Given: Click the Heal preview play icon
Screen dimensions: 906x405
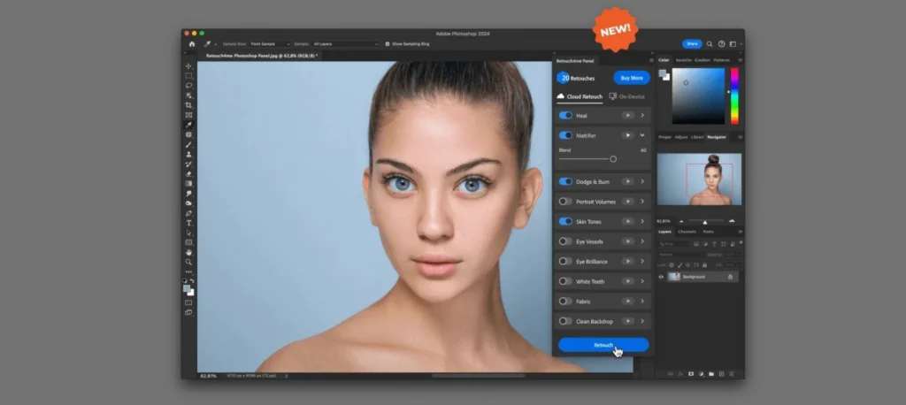Looking at the screenshot, I should pyautogui.click(x=627, y=115).
